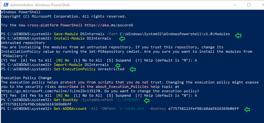264x123 pixels.
Task: Click green arrow beside Get-ADDBAccount command
Action: [247, 110]
